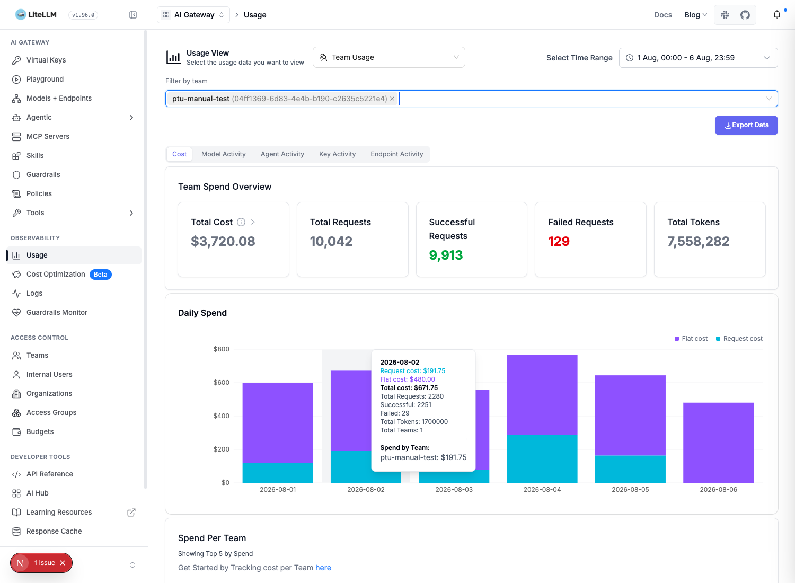Follow the "here" team tracking link
The image size is (795, 583).
pos(323,568)
